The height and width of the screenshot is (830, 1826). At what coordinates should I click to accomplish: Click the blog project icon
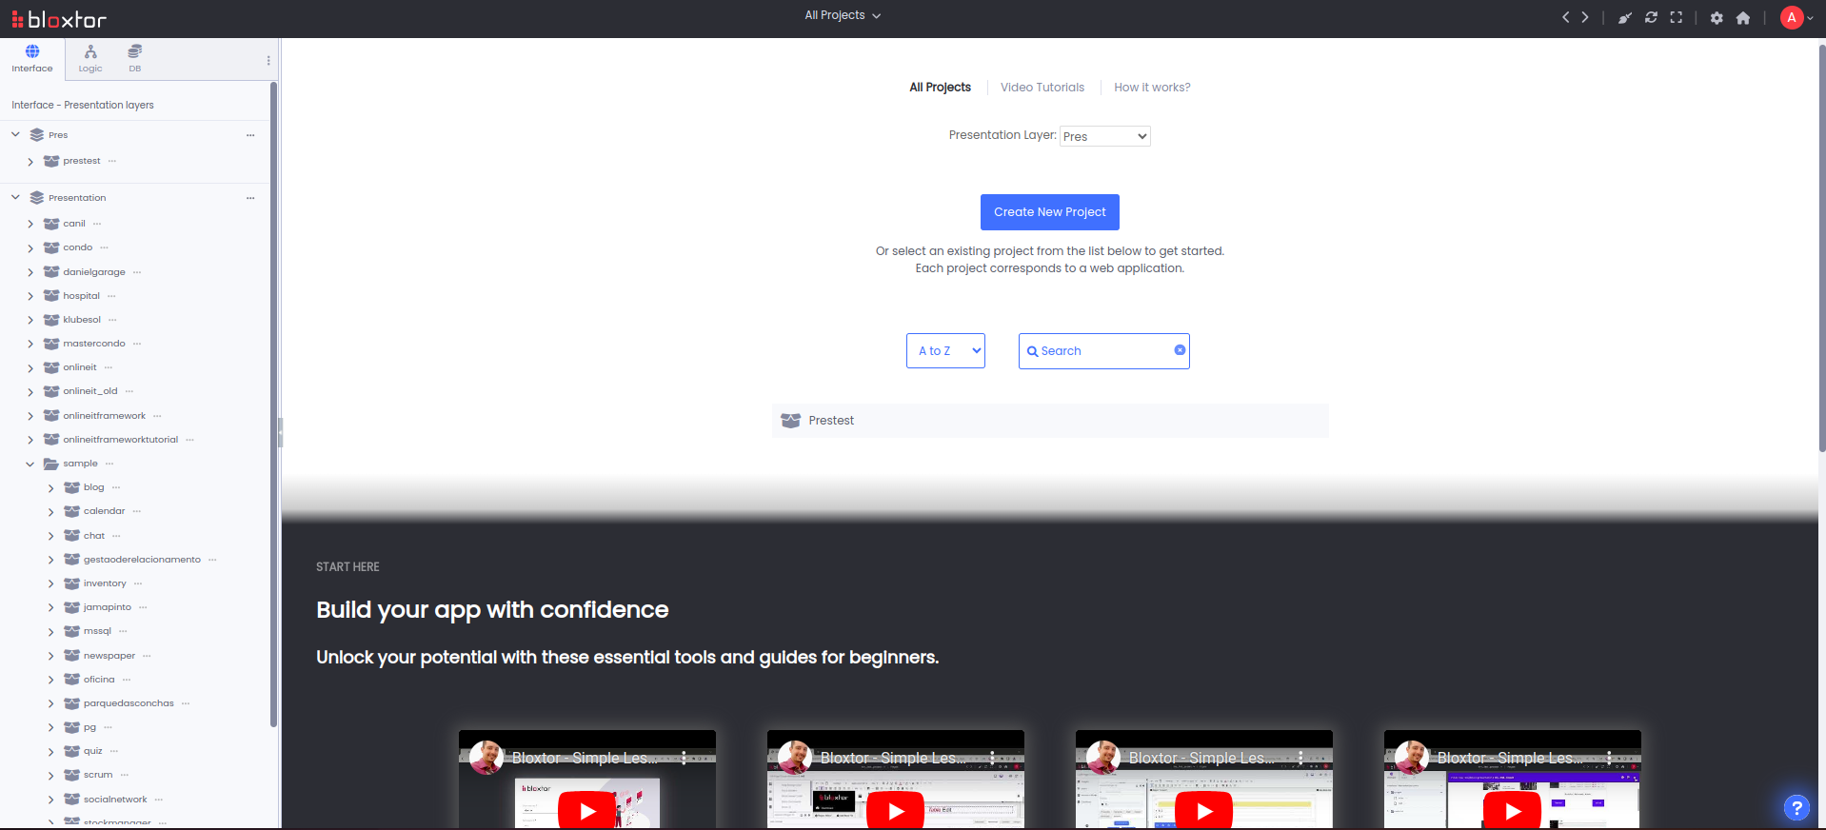[x=71, y=487]
